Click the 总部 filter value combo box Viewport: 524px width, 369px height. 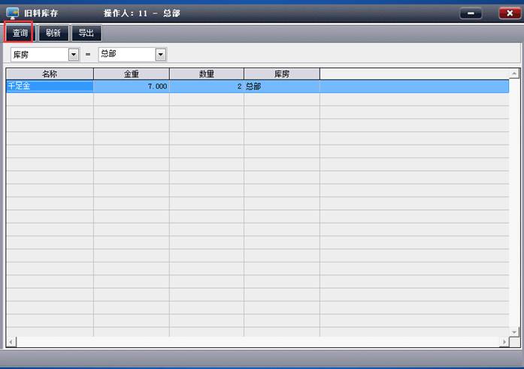tap(132, 54)
